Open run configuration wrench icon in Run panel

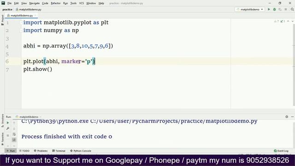[8, 129]
